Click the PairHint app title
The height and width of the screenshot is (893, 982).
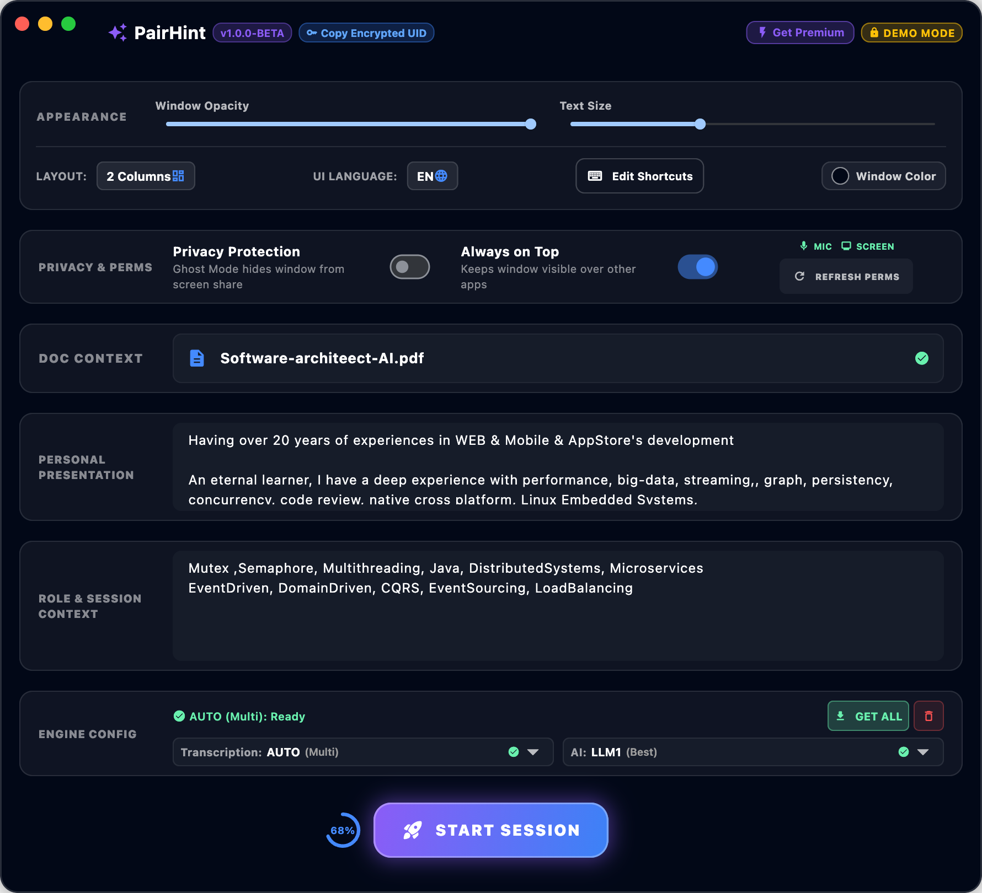170,33
